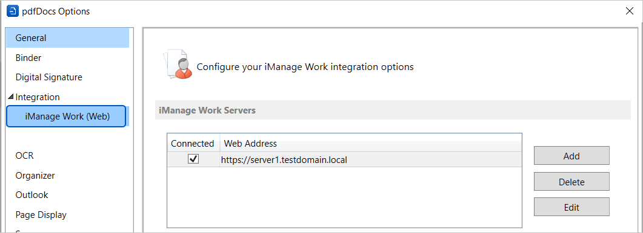643x233 pixels.
Task: Select the https://server1.testdomain.local row
Action: (344, 159)
